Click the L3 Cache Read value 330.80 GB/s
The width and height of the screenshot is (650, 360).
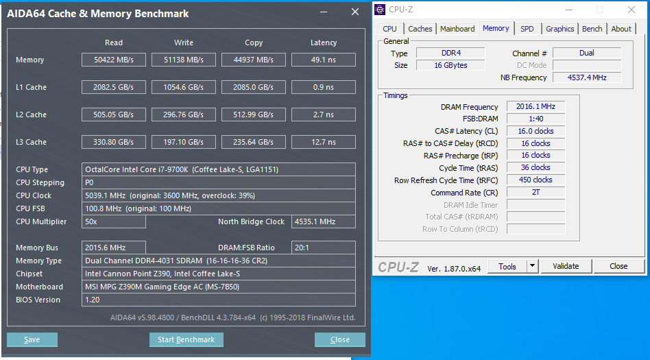click(114, 142)
